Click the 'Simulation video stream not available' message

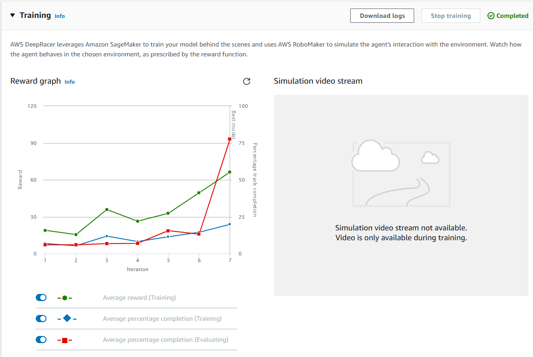[x=401, y=233]
